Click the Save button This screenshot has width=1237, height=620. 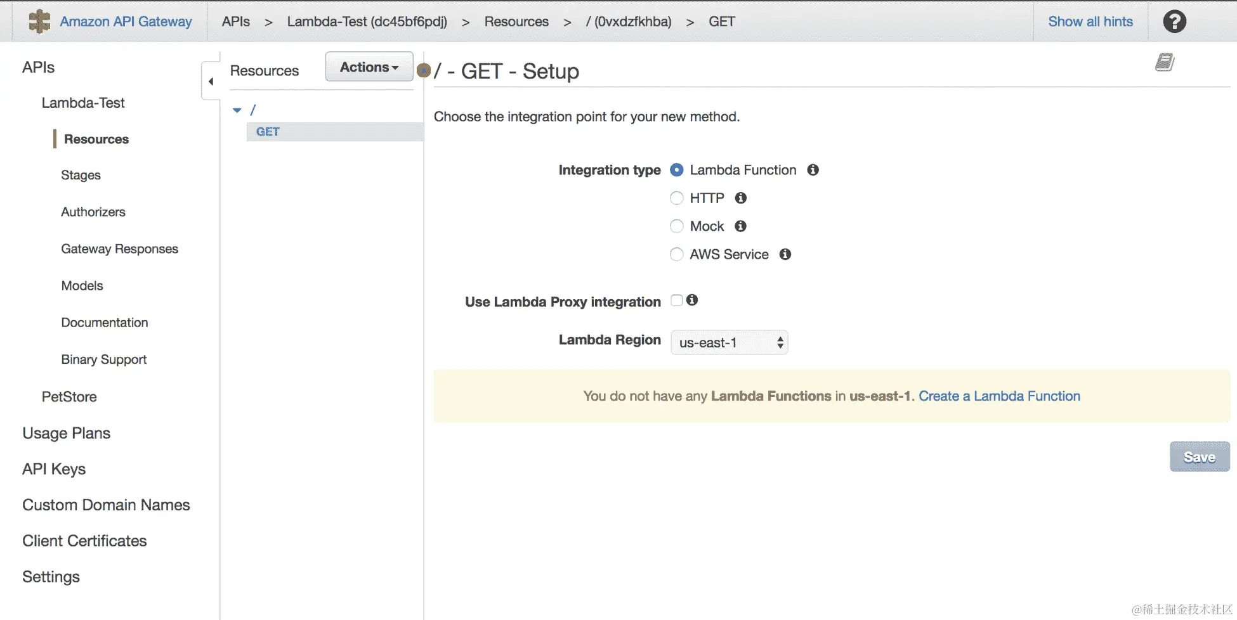click(1199, 457)
